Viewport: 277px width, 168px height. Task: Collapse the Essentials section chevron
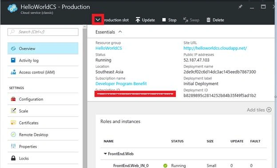(x=120, y=32)
